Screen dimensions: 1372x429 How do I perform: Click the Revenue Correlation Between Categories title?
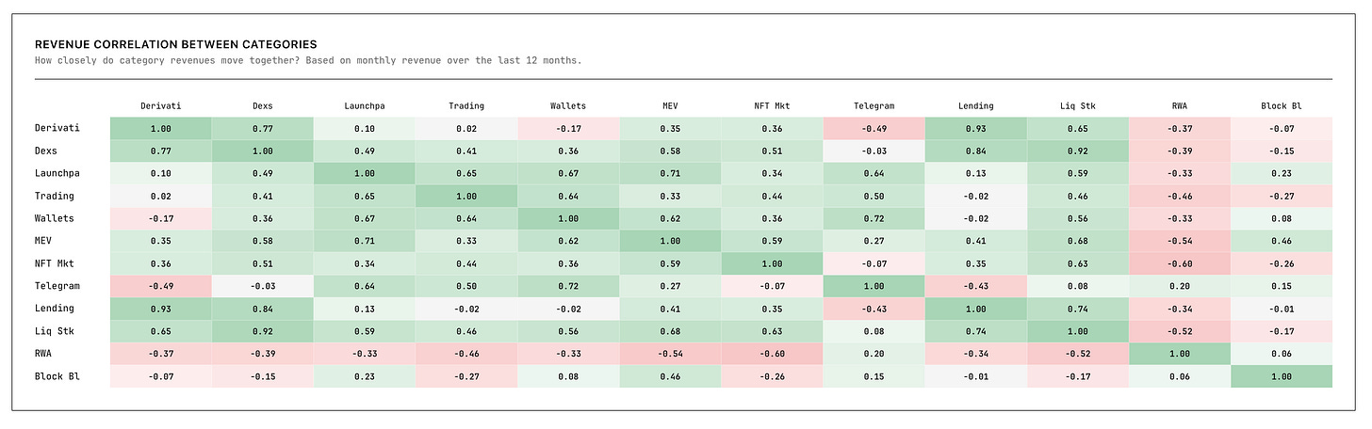175,44
